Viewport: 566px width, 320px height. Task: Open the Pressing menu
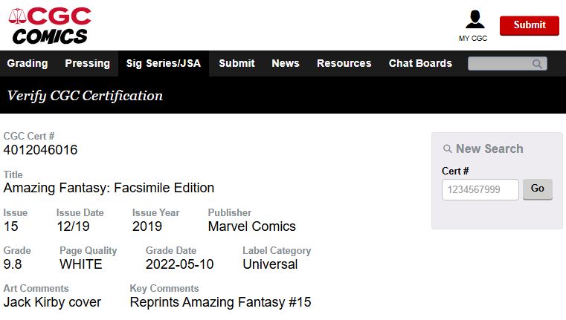[x=87, y=64]
